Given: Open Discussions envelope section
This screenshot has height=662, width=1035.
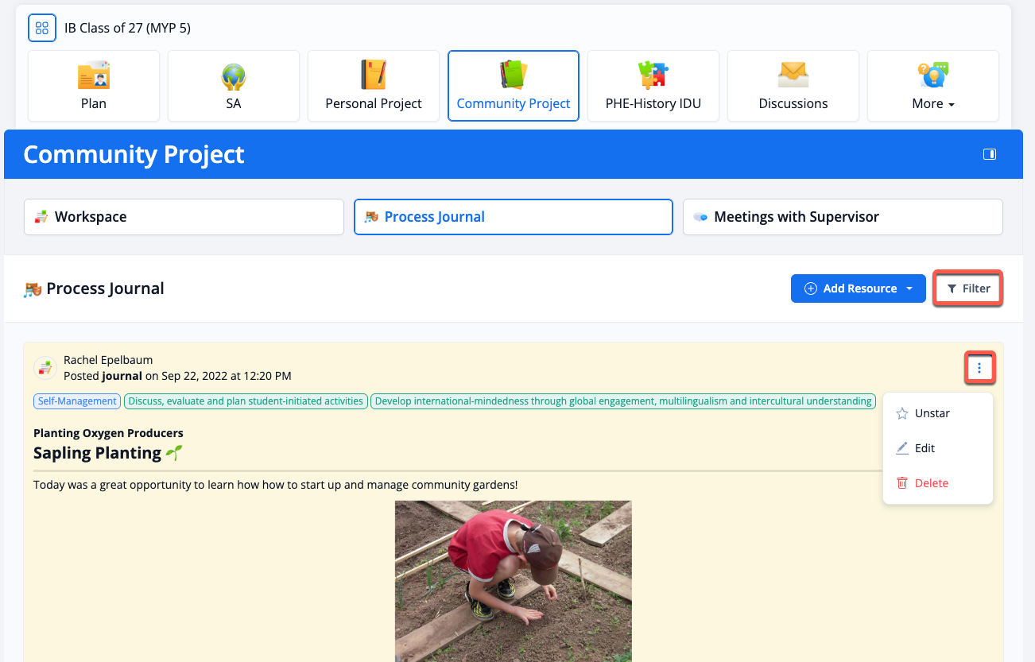Looking at the screenshot, I should pyautogui.click(x=793, y=86).
